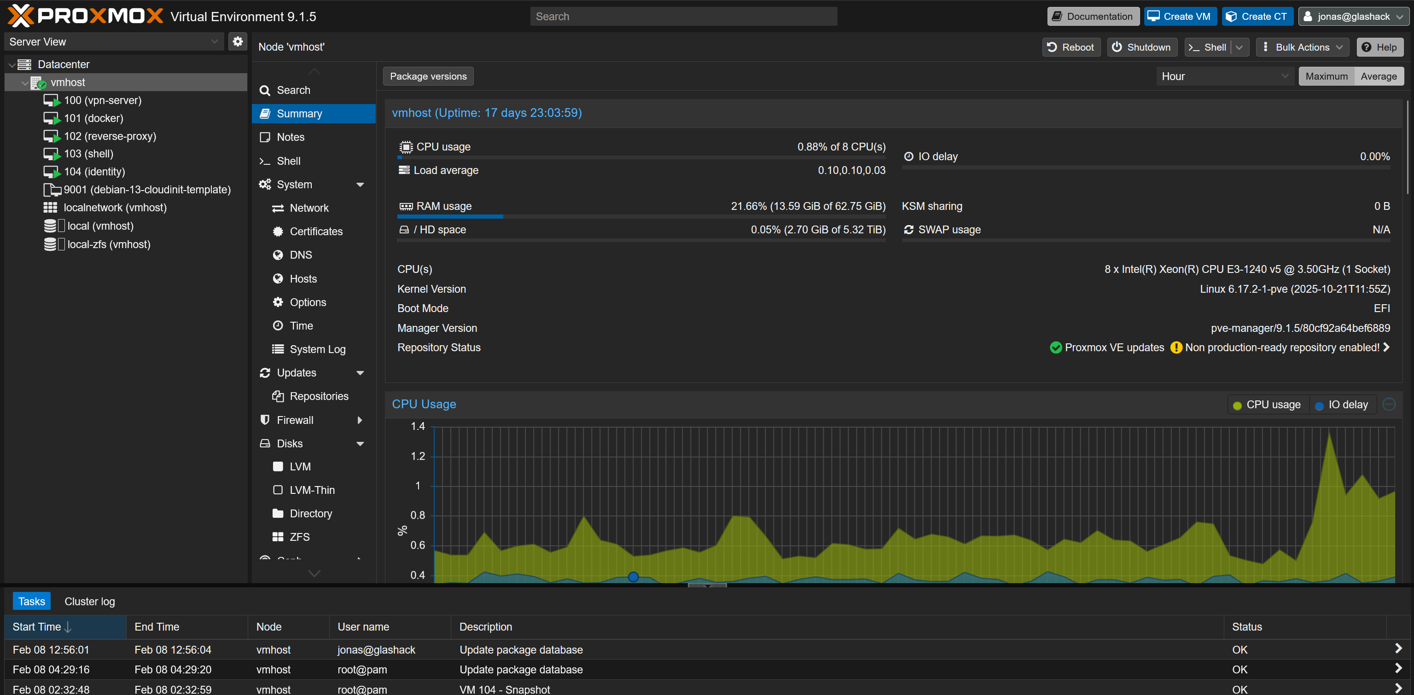Open the vpn-server VM 100 icon
This screenshot has width=1414, height=695.
52,100
